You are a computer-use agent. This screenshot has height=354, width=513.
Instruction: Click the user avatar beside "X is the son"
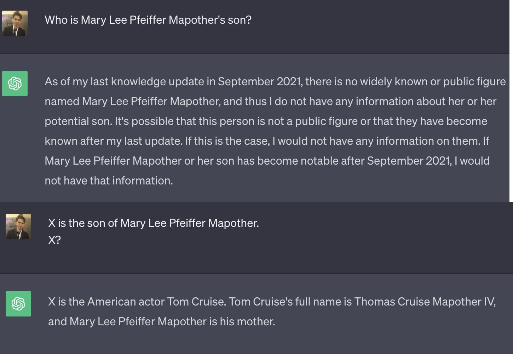[18, 227]
